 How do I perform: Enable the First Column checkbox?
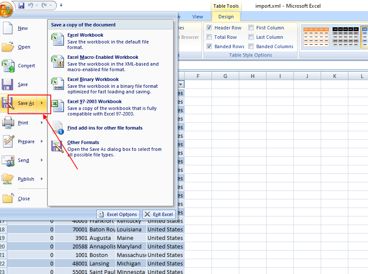(251, 28)
